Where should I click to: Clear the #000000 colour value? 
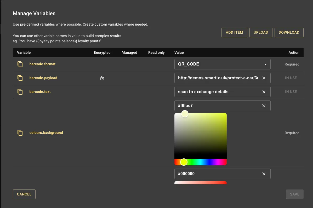264,174
